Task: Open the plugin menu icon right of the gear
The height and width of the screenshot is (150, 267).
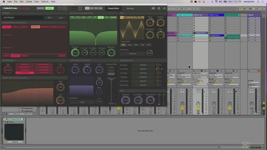Action: (164, 8)
